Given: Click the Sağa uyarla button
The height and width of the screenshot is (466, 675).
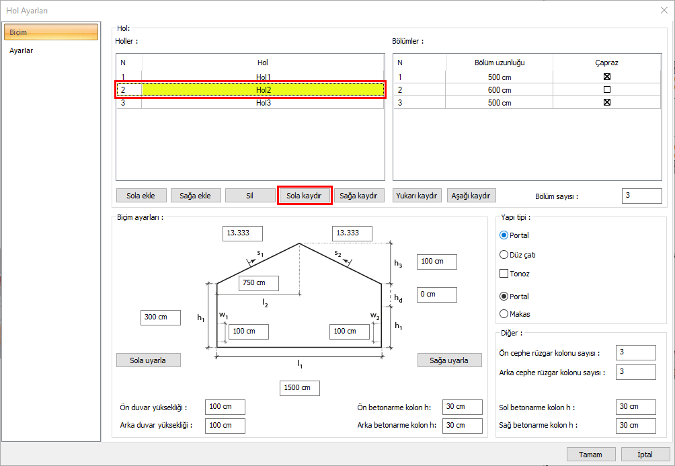Looking at the screenshot, I should 449,360.
